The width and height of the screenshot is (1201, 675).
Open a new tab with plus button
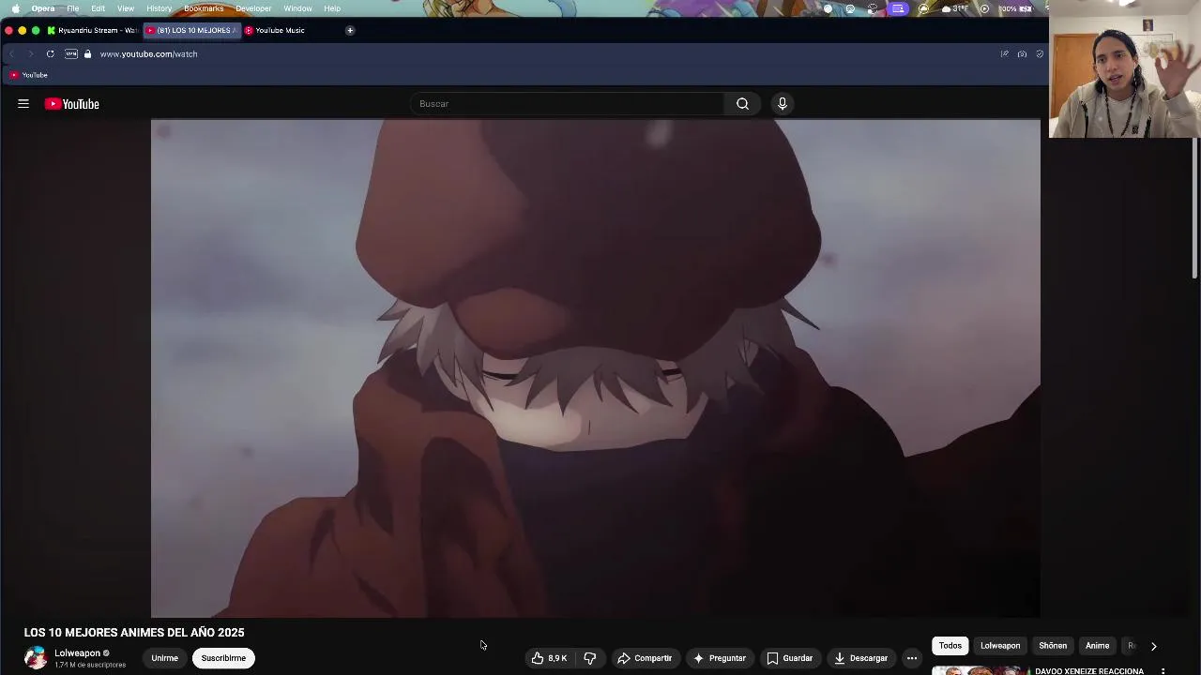coord(350,30)
